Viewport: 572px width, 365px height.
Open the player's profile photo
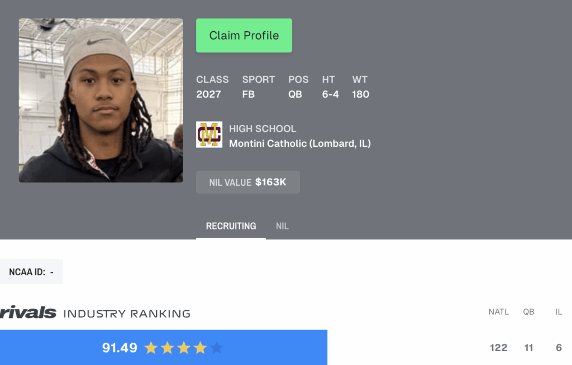101,100
